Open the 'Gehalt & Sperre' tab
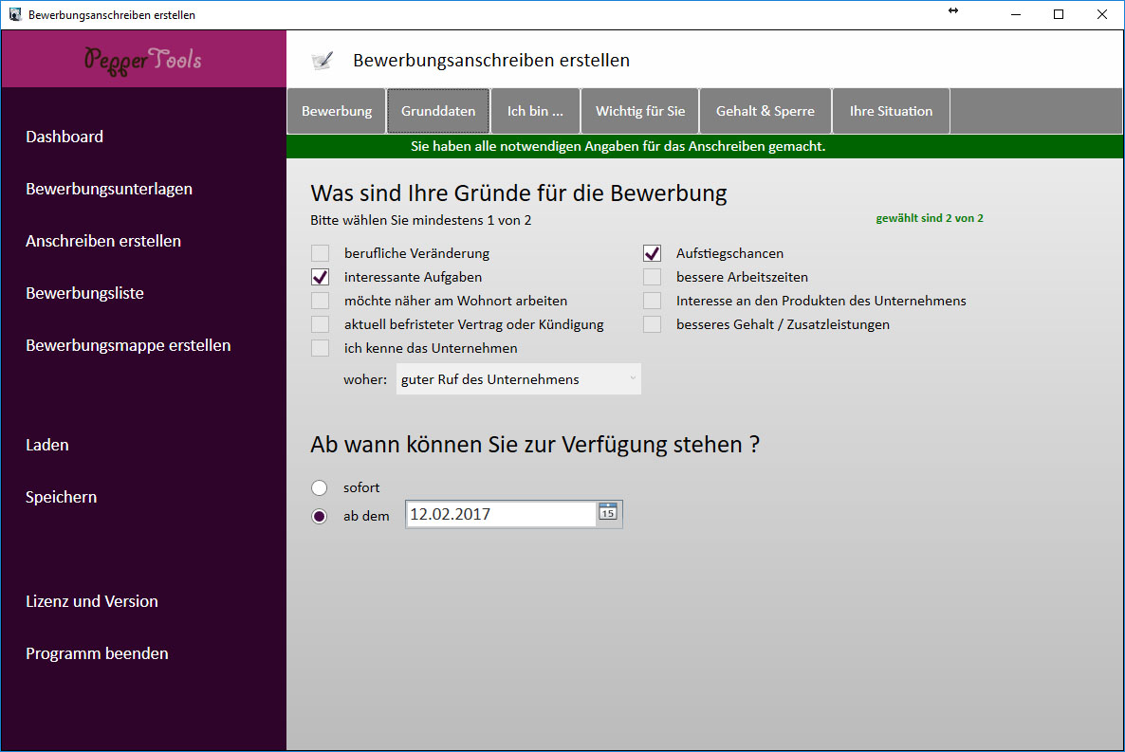Image resolution: width=1125 pixels, height=752 pixels. pyautogui.click(x=765, y=111)
